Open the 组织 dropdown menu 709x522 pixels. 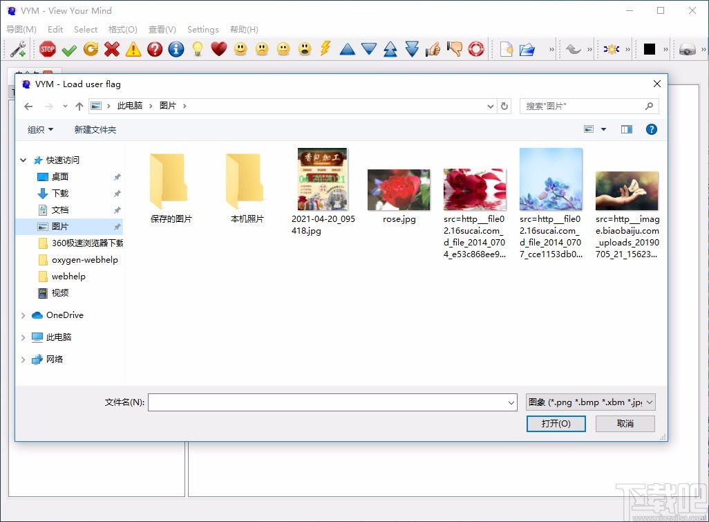pos(40,130)
